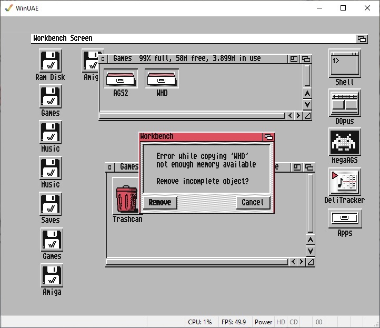Open the DOpus icon
380x328 pixels.
(344, 103)
